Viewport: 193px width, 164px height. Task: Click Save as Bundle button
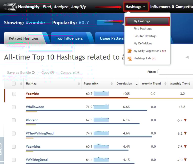[21, 73]
